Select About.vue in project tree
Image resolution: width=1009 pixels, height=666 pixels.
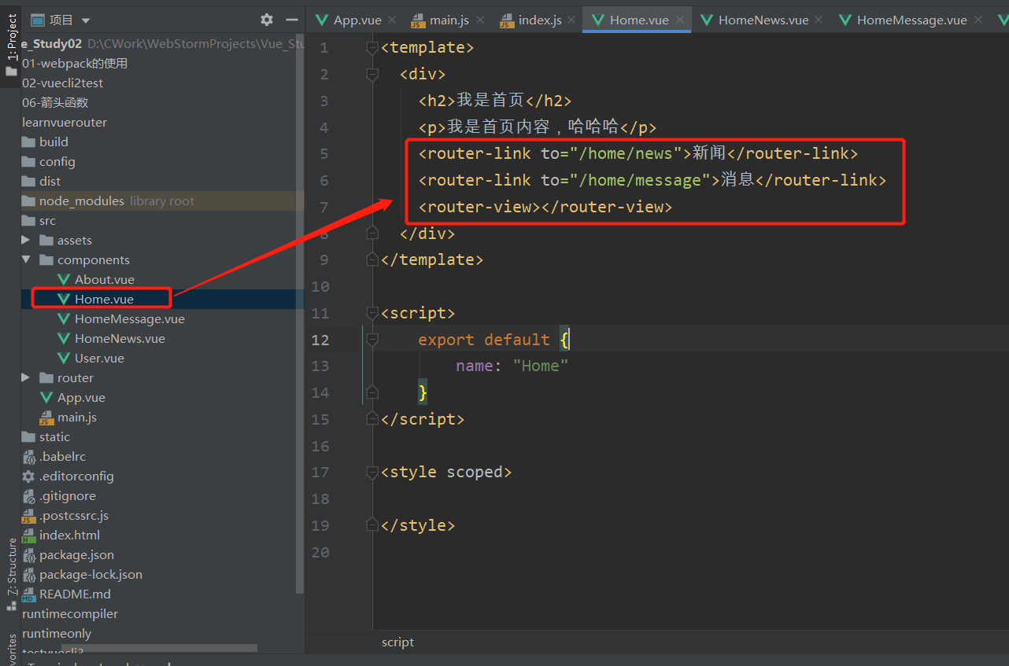point(105,279)
